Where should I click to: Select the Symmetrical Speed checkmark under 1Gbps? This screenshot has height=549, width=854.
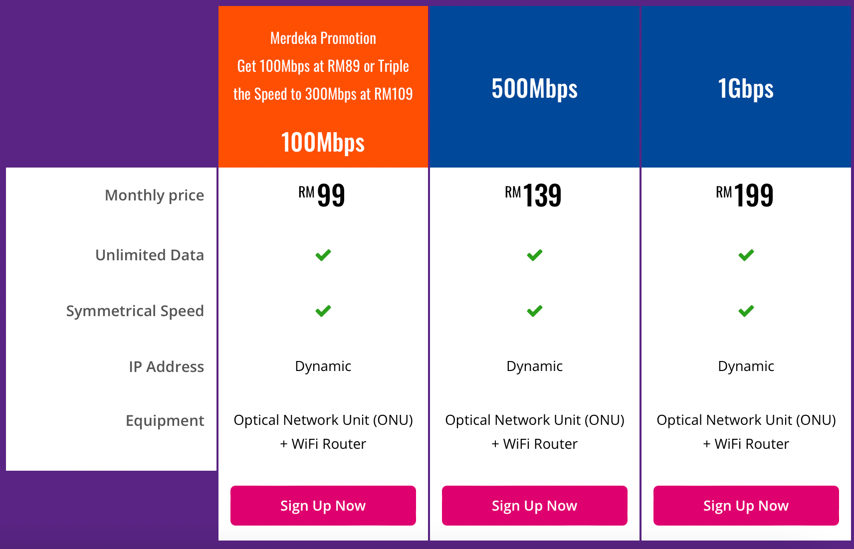pos(745,311)
